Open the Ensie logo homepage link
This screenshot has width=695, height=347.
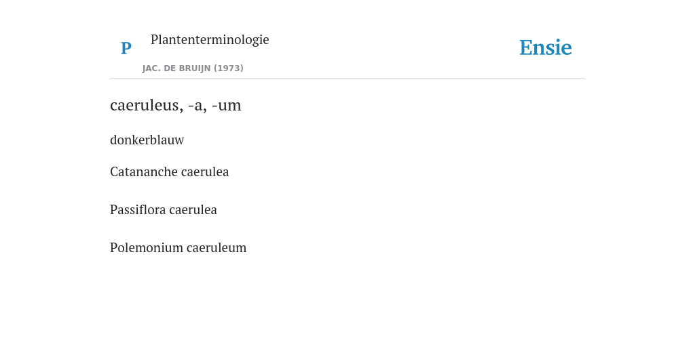pos(545,47)
